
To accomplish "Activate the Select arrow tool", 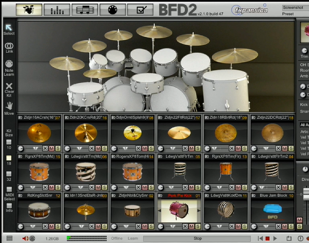I will point(9,29).
